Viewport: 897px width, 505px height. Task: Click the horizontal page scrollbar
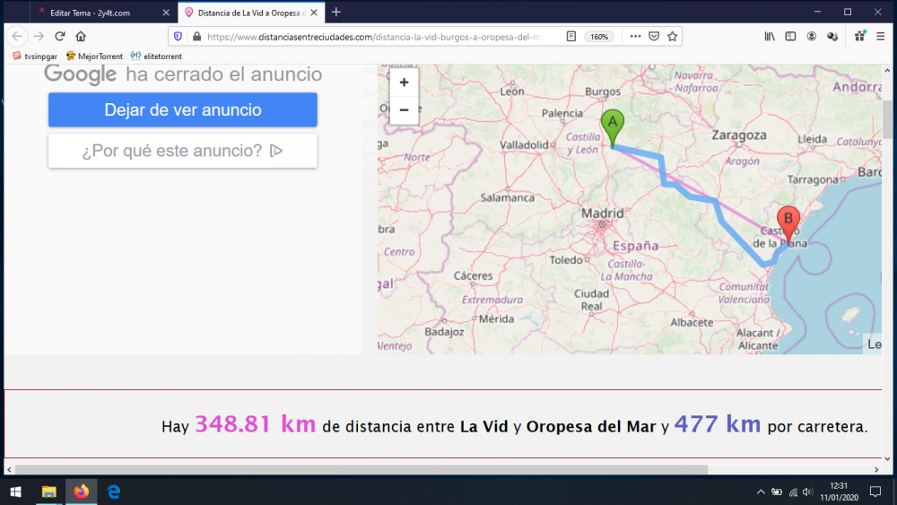coord(359,469)
